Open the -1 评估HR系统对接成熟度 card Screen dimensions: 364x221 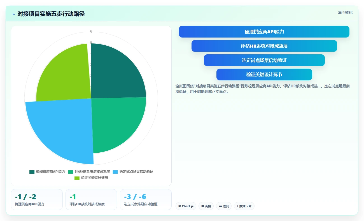(x=91, y=199)
